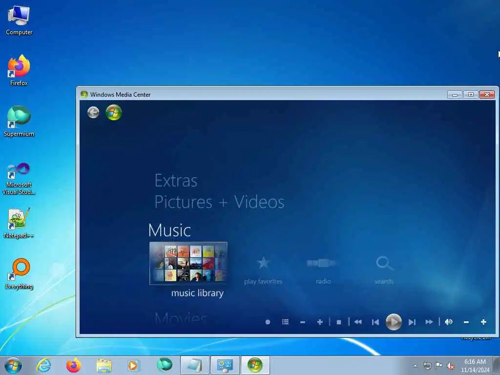
Task: Launch Firefox from the taskbar
Action: pos(73,365)
